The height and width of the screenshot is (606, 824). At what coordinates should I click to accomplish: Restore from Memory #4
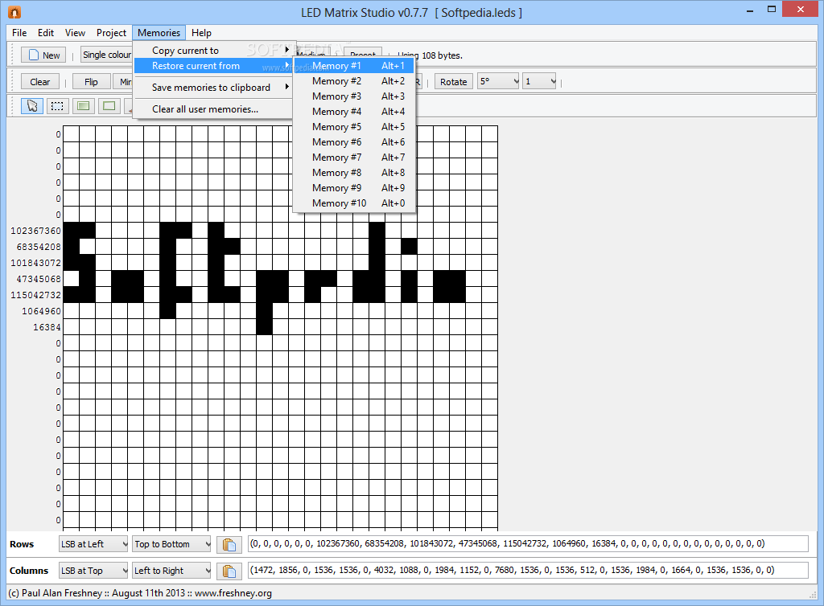(354, 111)
